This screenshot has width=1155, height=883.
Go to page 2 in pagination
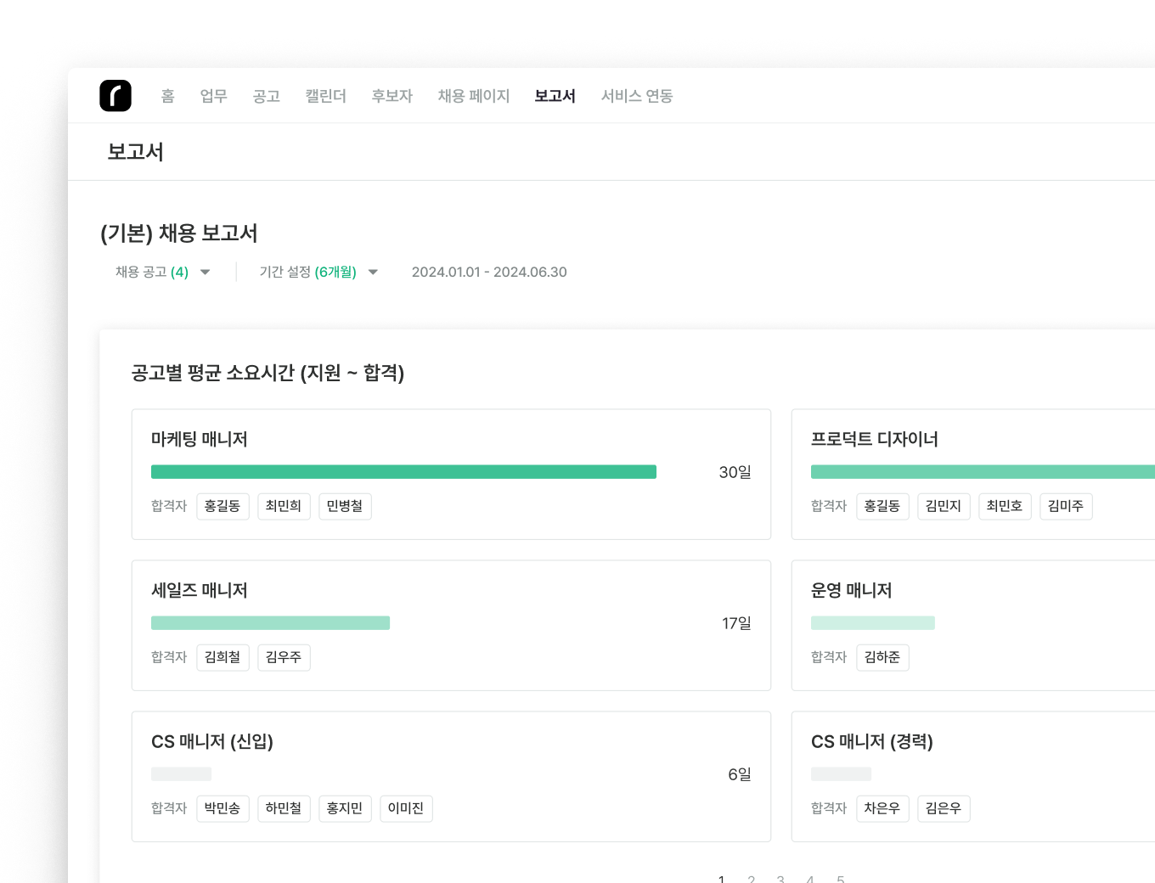(752, 879)
